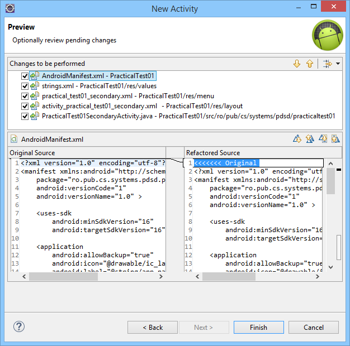Click AndroidManifest.xml compare pane file icon
The width and height of the screenshot is (350, 346).
(x=14, y=140)
